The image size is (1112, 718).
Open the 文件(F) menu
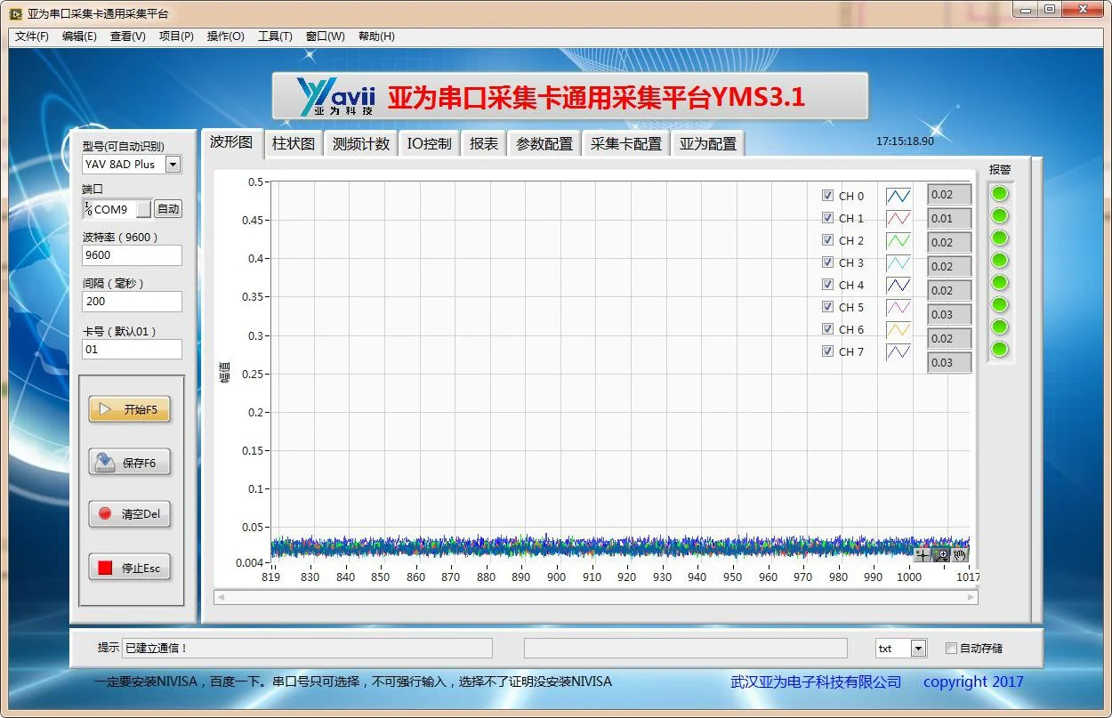(x=32, y=36)
